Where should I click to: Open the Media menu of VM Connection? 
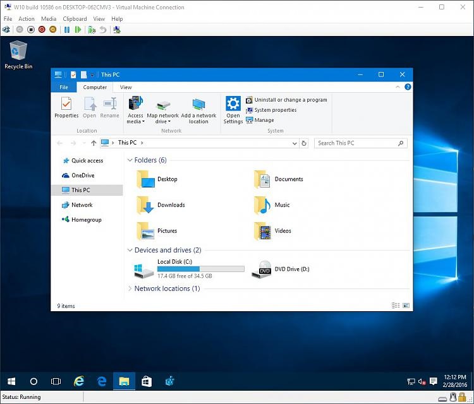49,19
